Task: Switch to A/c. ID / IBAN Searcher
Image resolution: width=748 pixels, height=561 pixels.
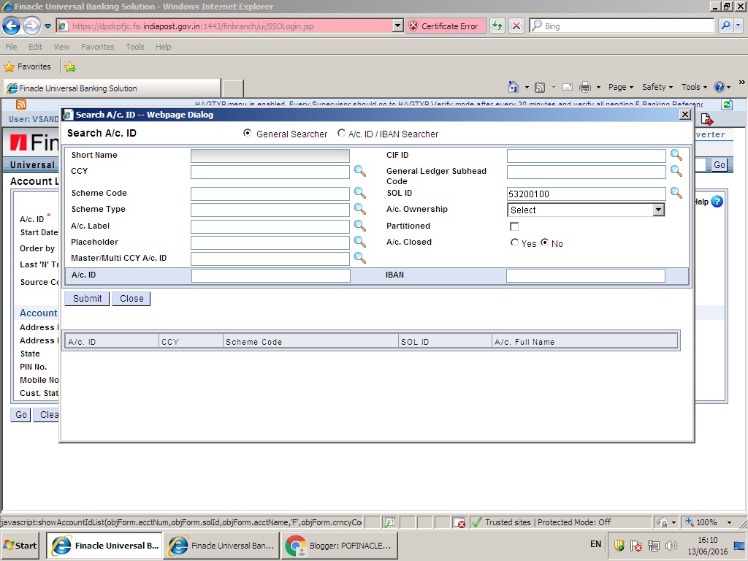Action: click(x=341, y=134)
